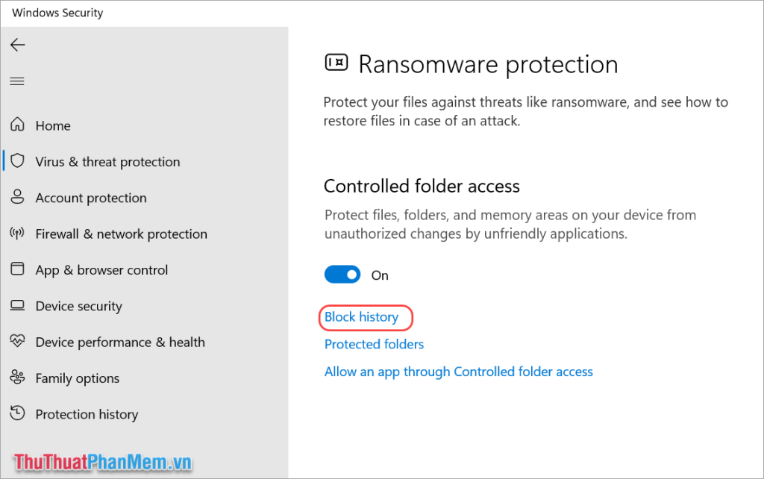The width and height of the screenshot is (764, 479).
Task: Click the Account protection person icon
Action: point(18,197)
